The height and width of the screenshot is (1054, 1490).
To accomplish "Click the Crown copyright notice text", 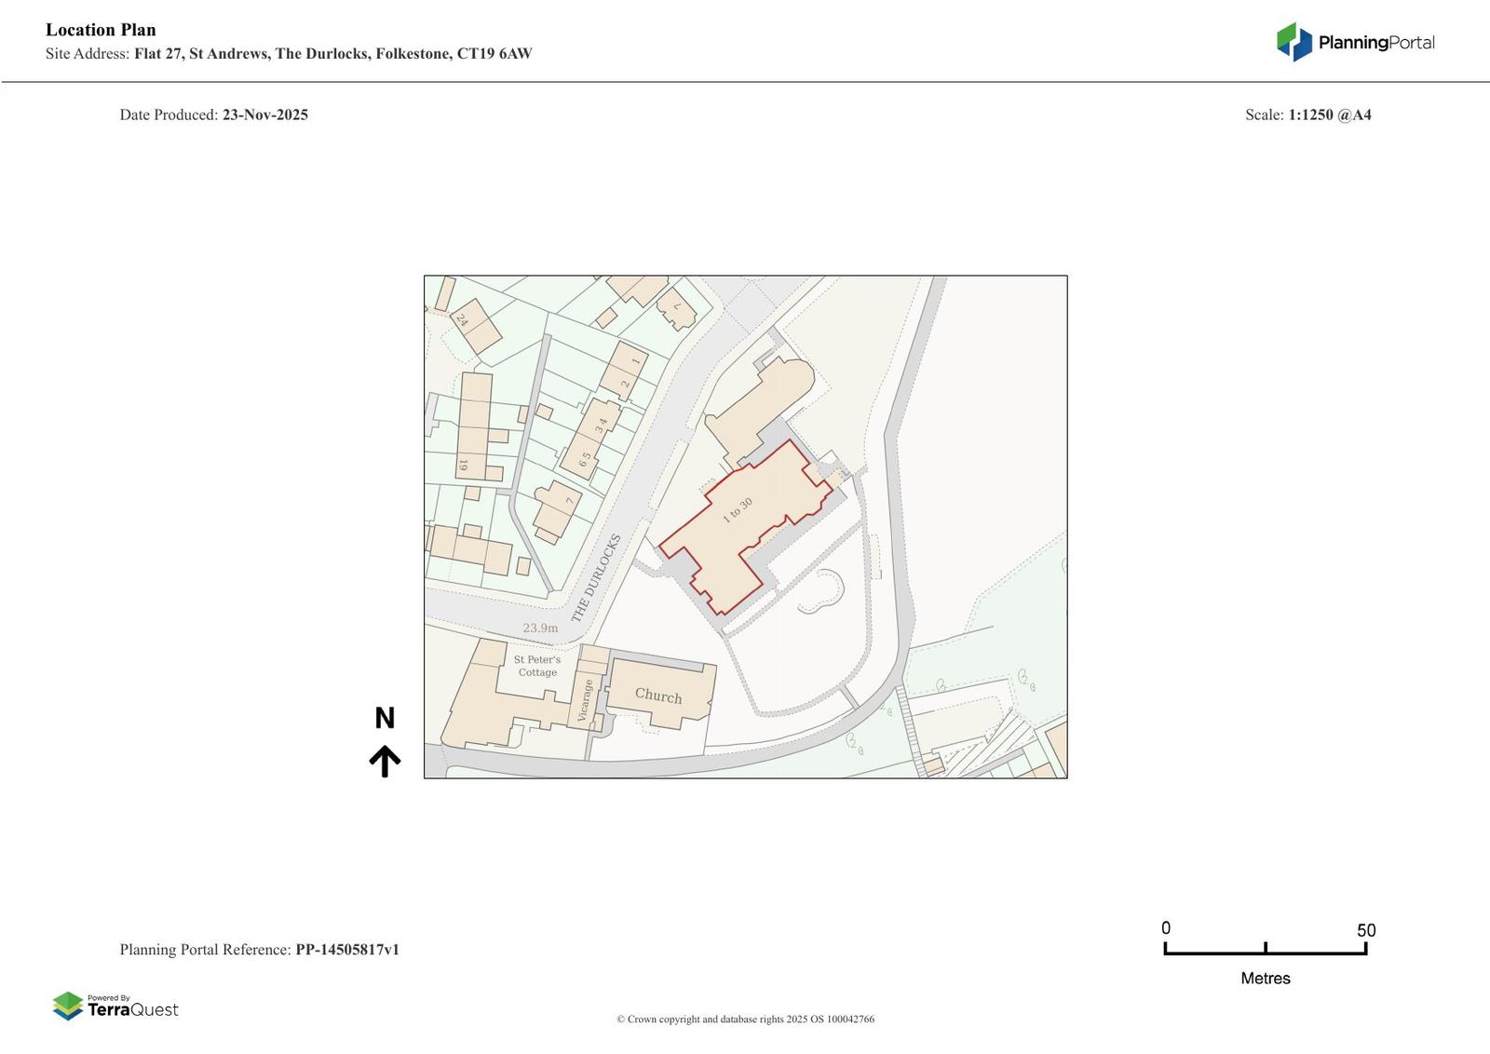I will 745,1020.
